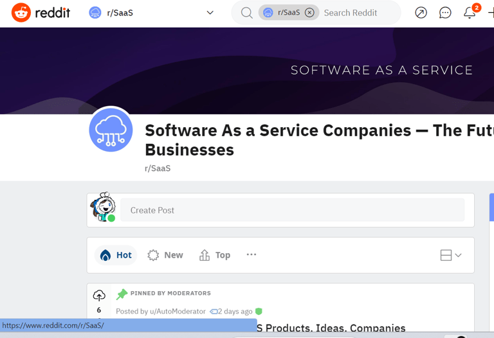Click the green pin icon on the post
Viewport: 494px width, 338px height.
pyautogui.click(x=122, y=294)
